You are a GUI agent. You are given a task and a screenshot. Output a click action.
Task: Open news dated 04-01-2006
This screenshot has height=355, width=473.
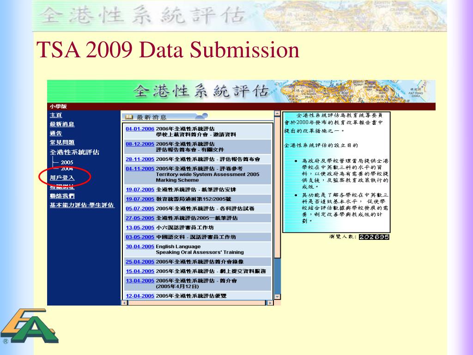[x=140, y=129]
